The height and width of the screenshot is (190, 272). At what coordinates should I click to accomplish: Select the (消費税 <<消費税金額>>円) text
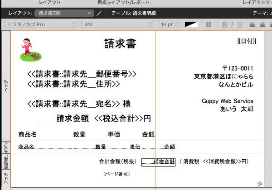point(214,161)
